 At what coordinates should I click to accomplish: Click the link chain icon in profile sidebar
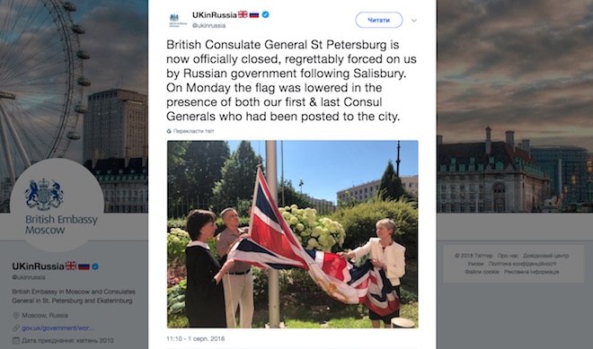[16, 327]
